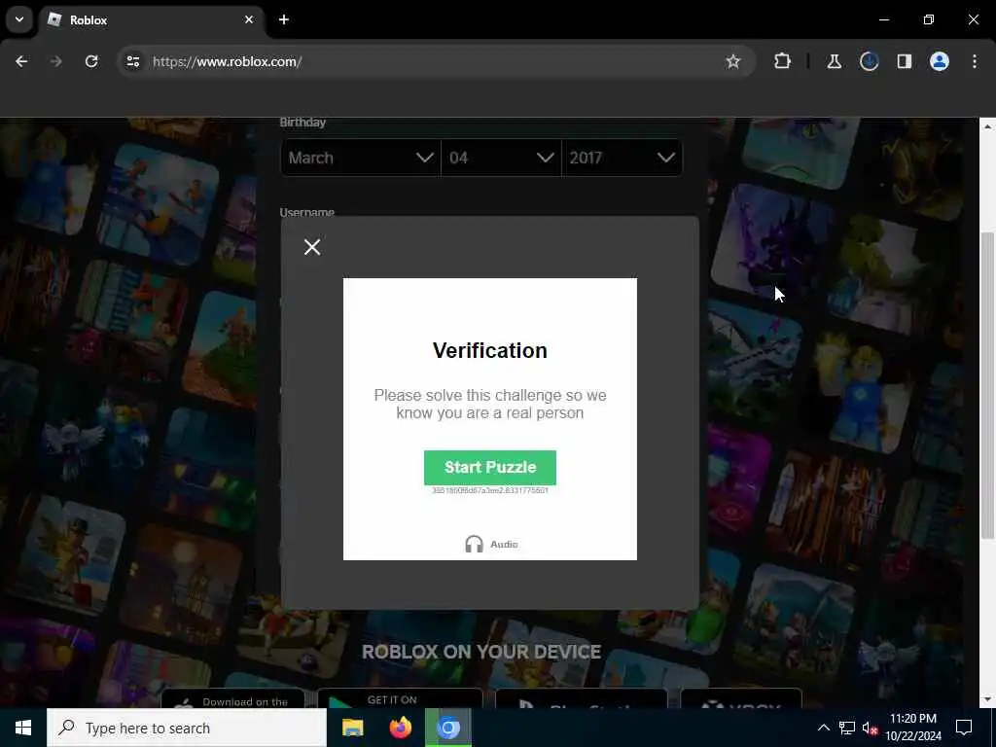This screenshot has height=747, width=996.
Task: Start the verification puzzle
Action: (x=490, y=468)
